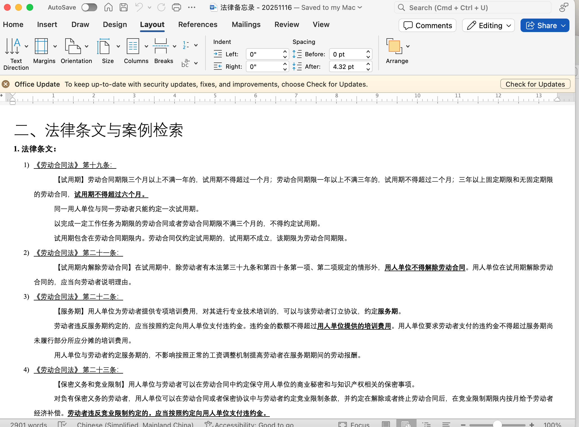Screen dimensions: 579x427
Task: Click the Columns icon
Action: click(x=133, y=46)
